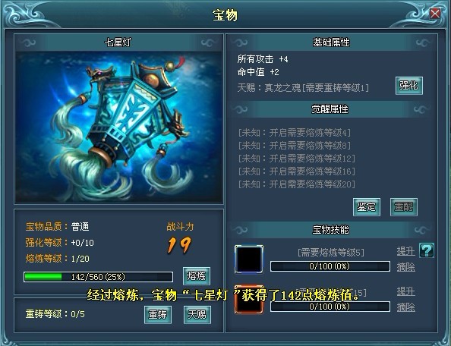The width and height of the screenshot is (451, 346).
Task: Click the 重铸 recast button
Action: (x=158, y=315)
